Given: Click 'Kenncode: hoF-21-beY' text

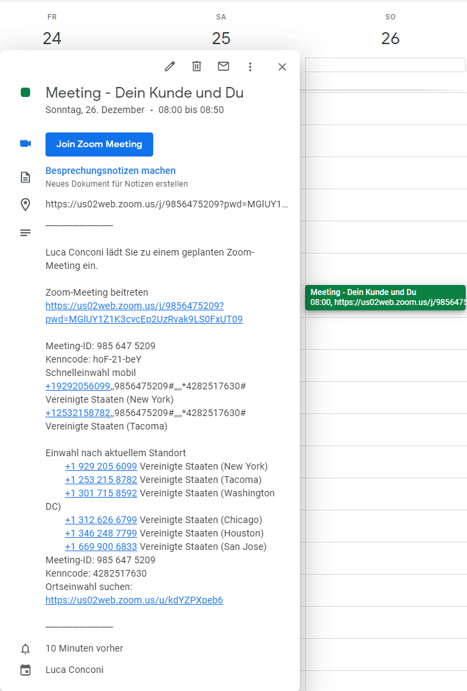Looking at the screenshot, I should [x=94, y=359].
